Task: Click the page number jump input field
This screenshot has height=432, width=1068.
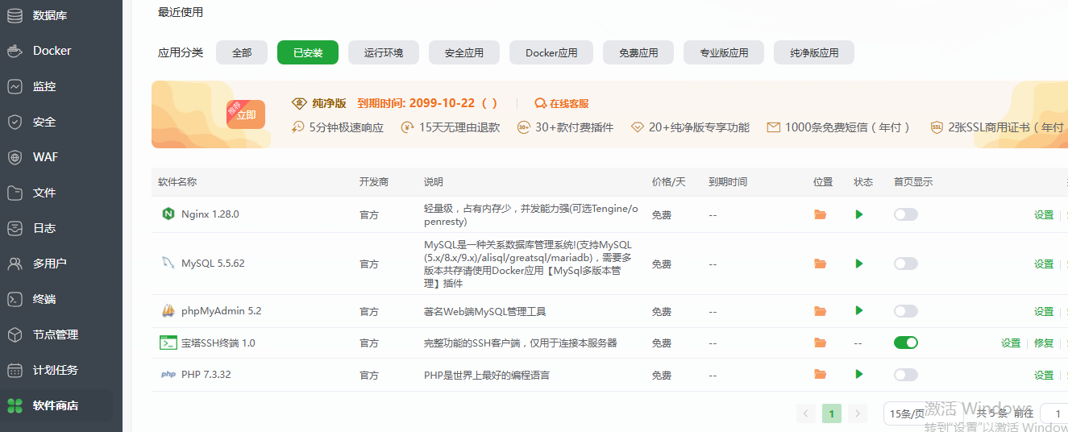Action: (x=1056, y=413)
